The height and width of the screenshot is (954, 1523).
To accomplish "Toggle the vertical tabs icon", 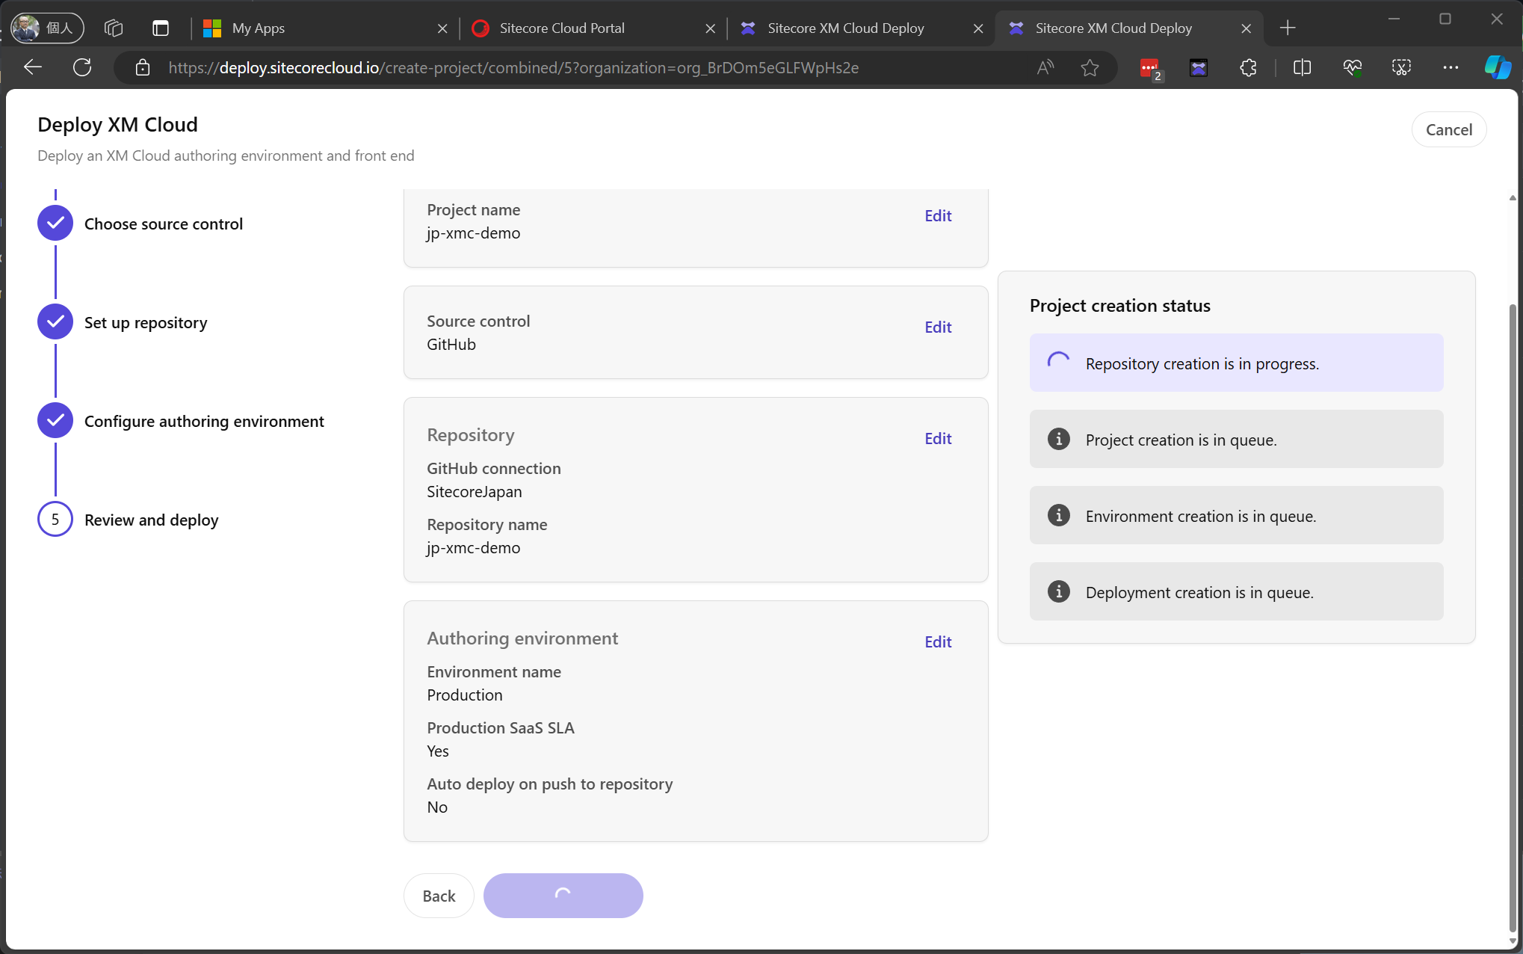I will pyautogui.click(x=161, y=28).
